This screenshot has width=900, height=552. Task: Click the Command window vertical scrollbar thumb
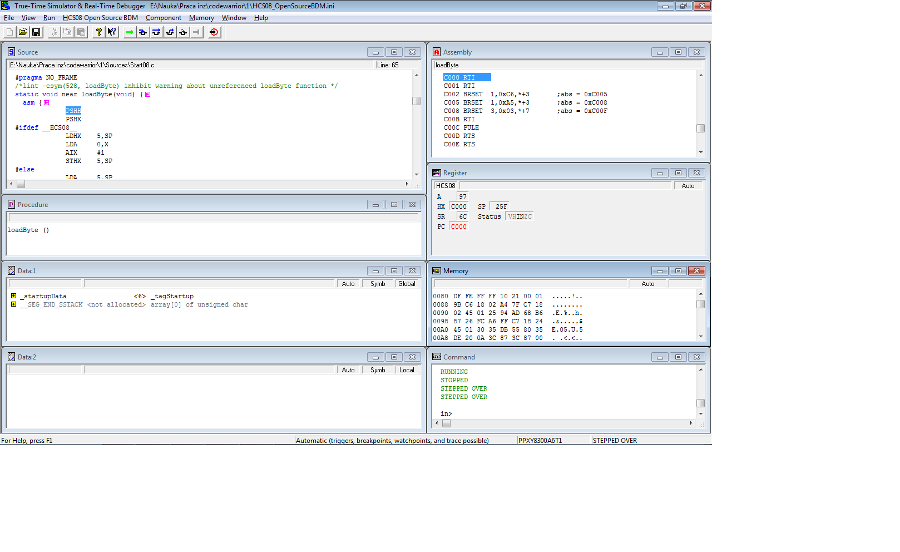click(x=701, y=403)
